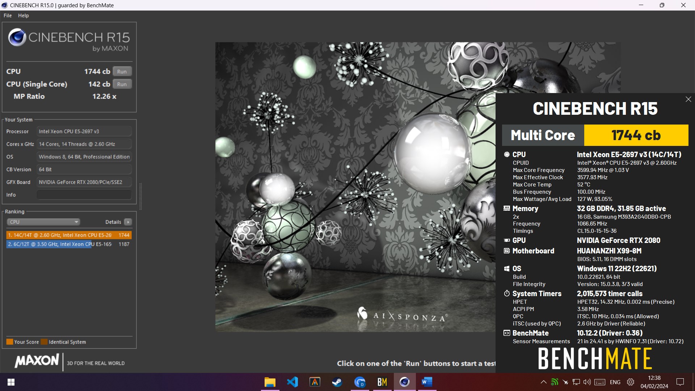
Task: Click the OS field Windows 8 64 Bit
Action: (84, 157)
